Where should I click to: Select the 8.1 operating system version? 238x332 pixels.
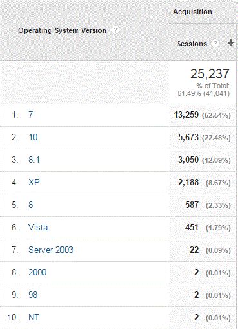tap(34, 160)
